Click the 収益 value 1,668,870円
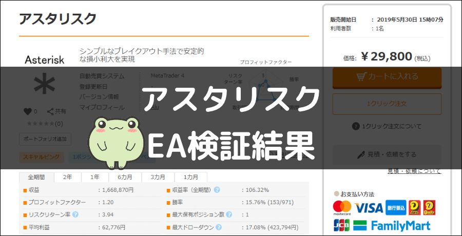462x236 pixels. pos(118,190)
